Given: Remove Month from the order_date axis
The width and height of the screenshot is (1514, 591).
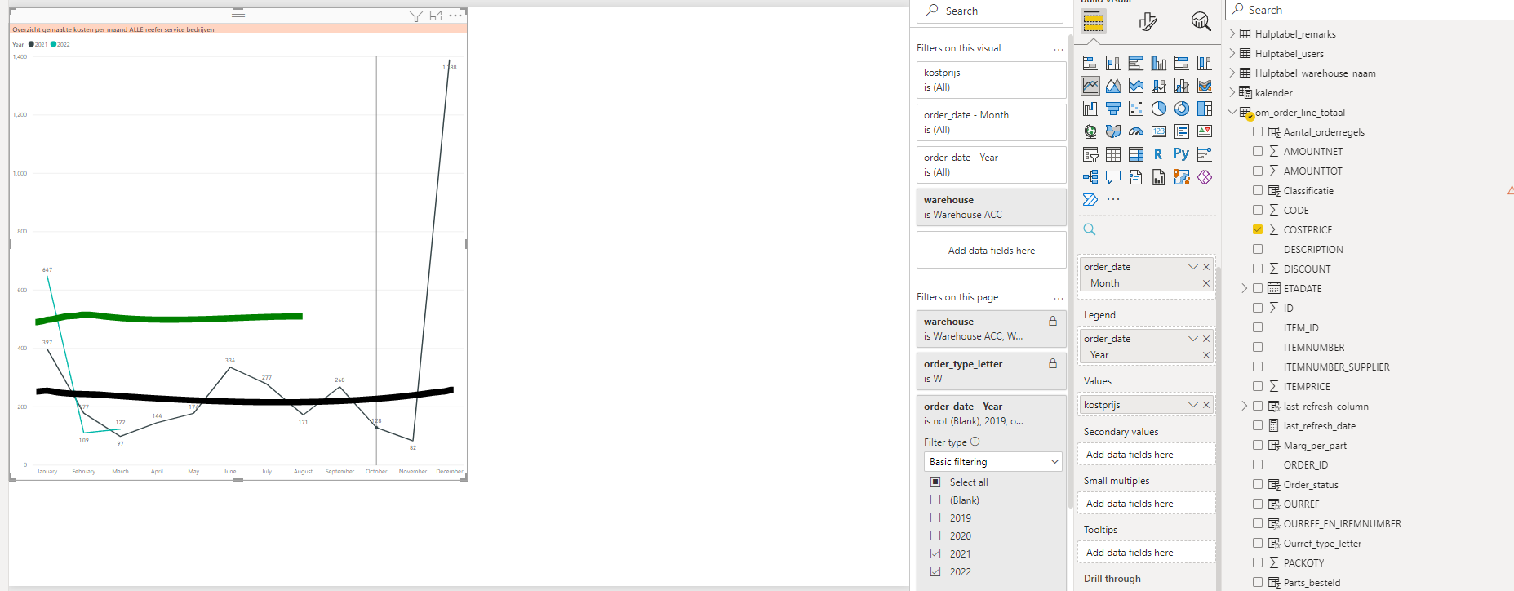Looking at the screenshot, I should point(1206,283).
